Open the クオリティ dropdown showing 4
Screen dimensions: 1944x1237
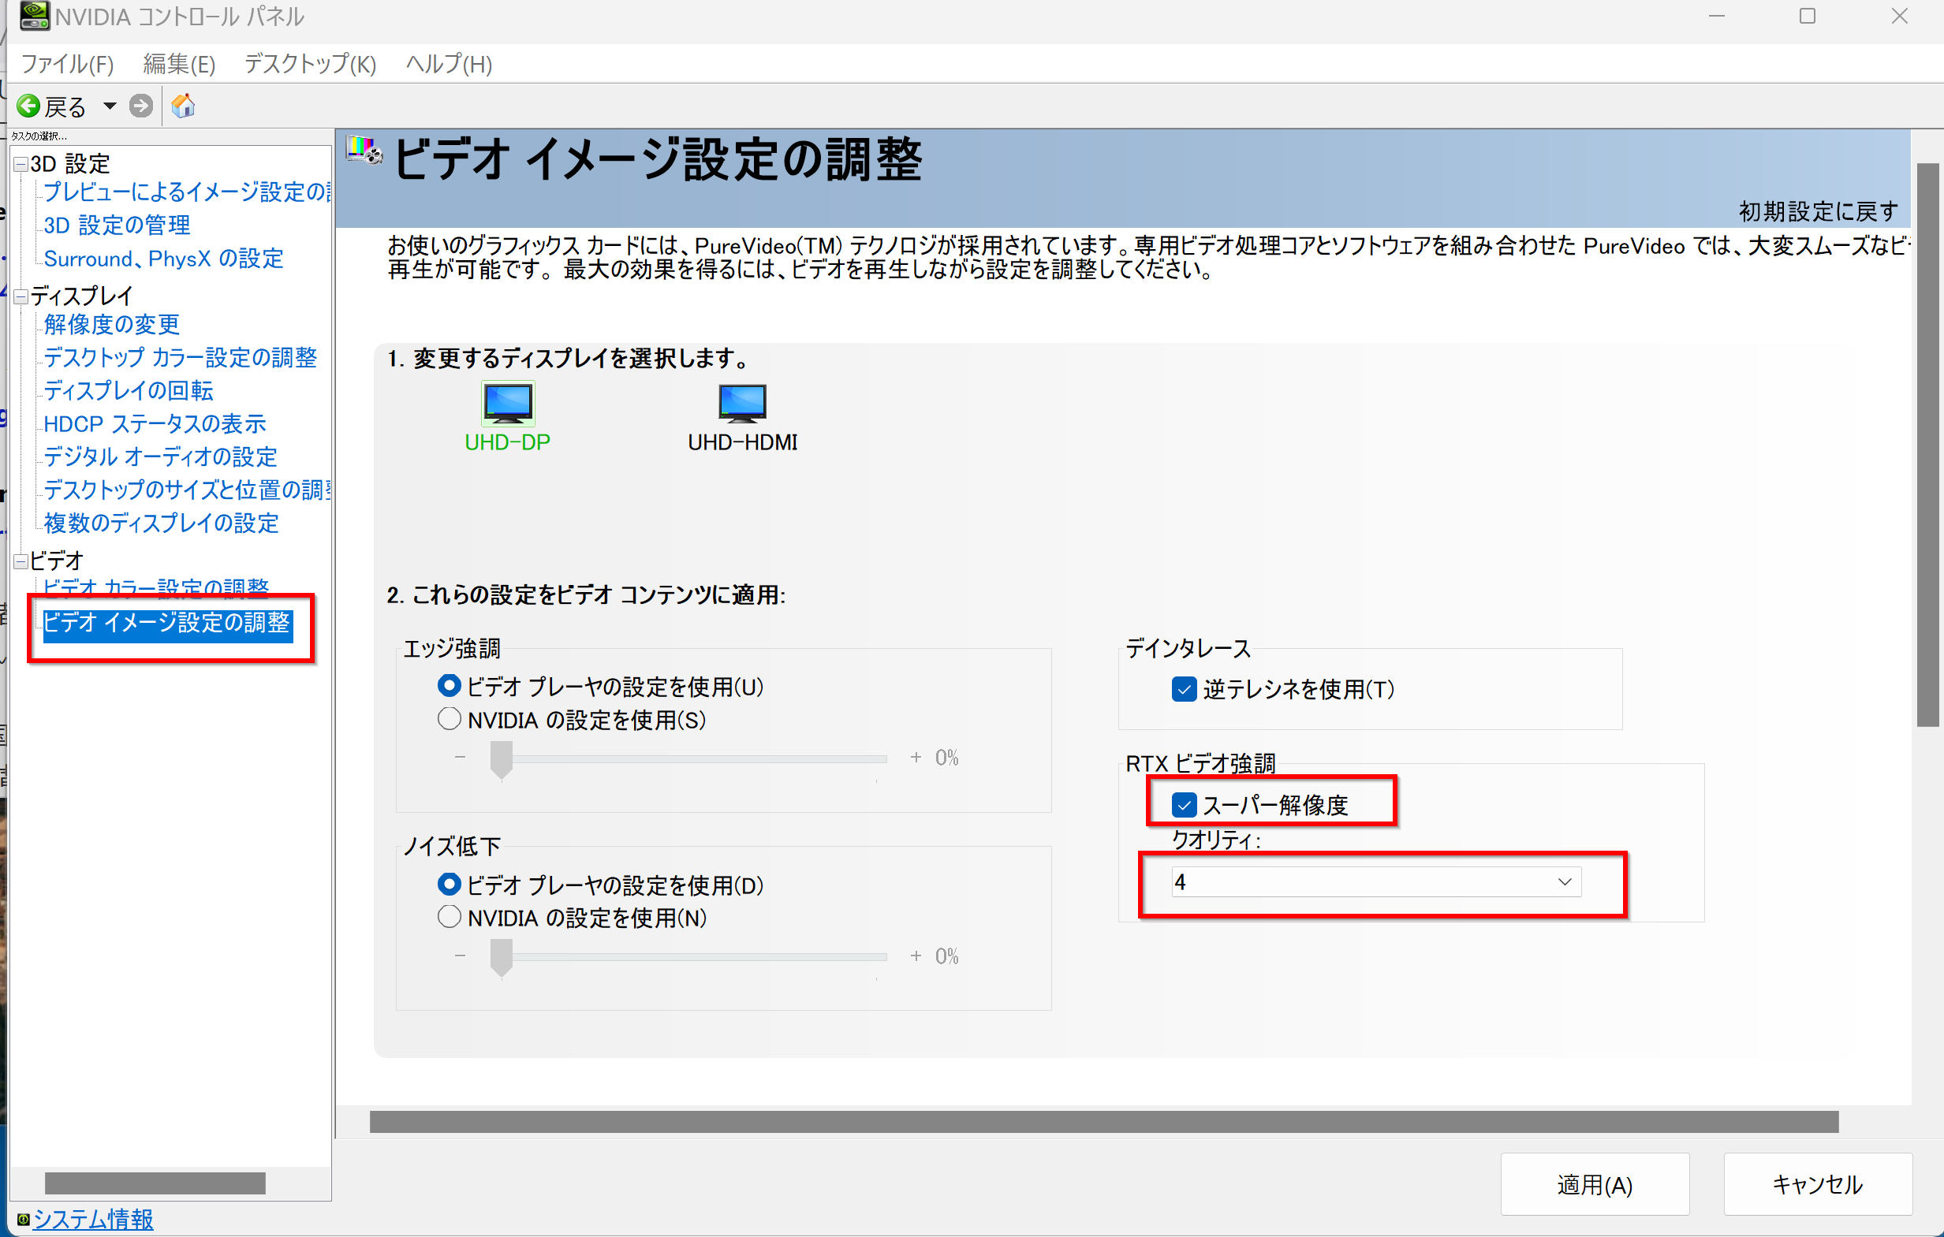pos(1375,882)
